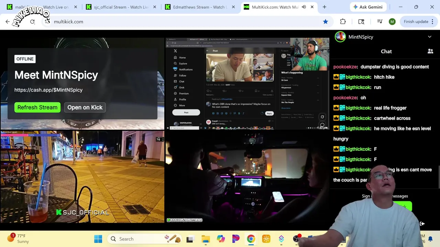Click the Refresh Stream button
The height and width of the screenshot is (247, 440).
coord(37,107)
